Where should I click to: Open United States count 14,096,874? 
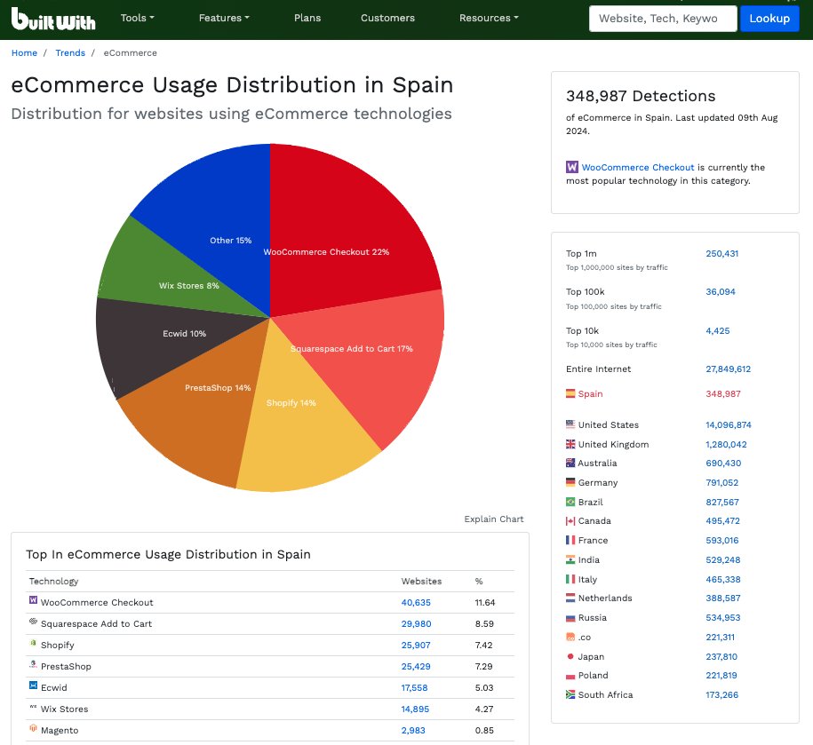click(729, 424)
